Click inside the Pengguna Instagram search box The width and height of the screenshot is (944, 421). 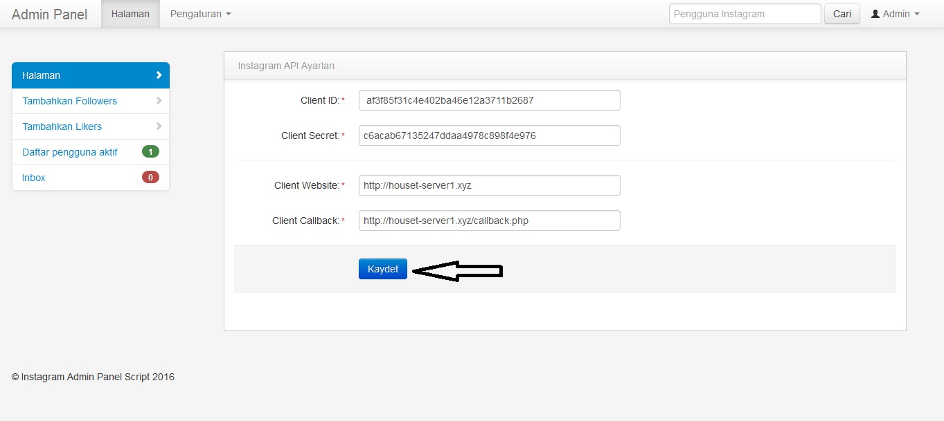[744, 13]
